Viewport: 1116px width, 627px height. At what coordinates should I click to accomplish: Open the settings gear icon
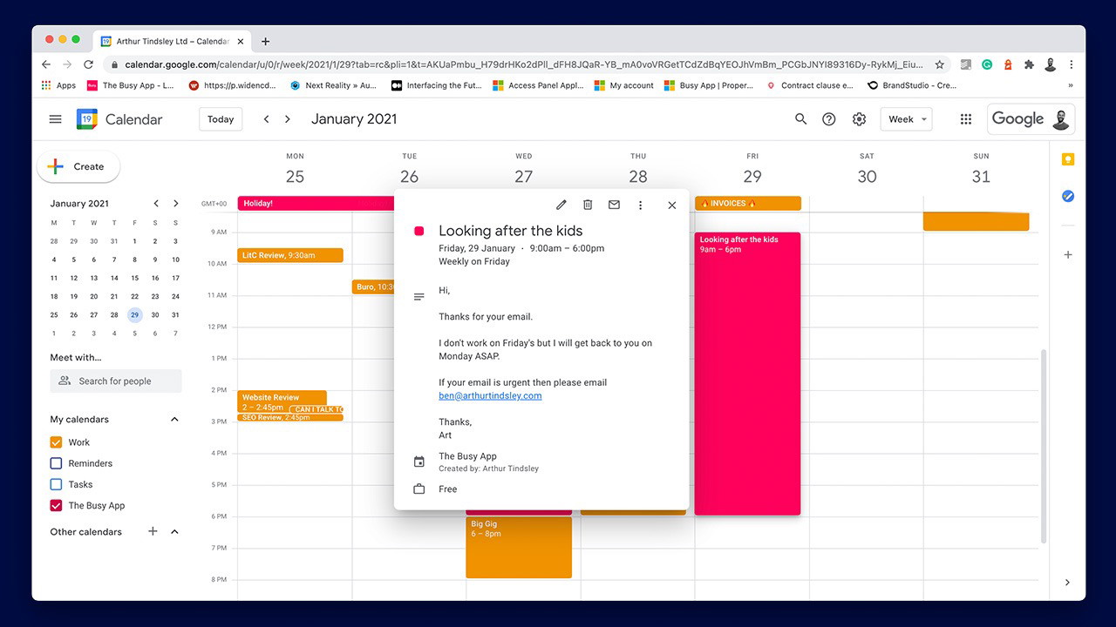click(859, 119)
